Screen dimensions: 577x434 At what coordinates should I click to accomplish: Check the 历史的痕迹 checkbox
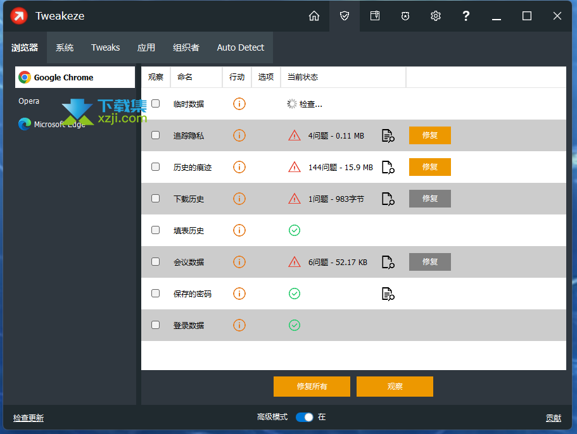[156, 167]
